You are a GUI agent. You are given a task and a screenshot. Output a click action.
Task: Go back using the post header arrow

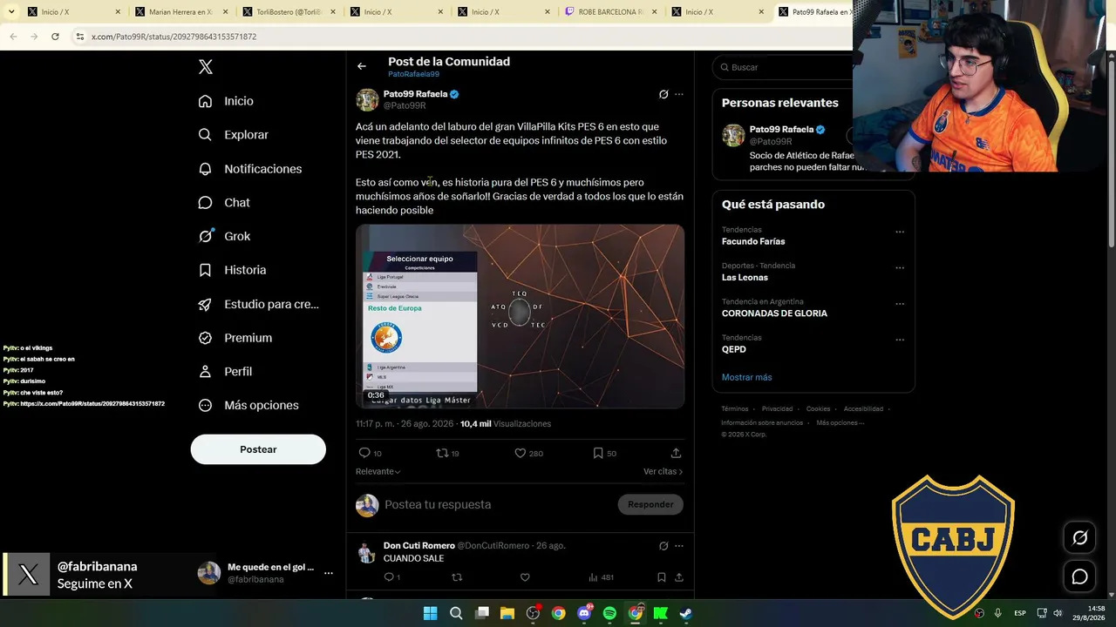coord(362,66)
